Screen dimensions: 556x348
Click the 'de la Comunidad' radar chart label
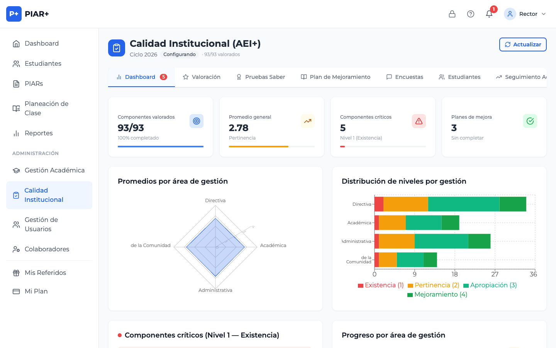coord(151,246)
